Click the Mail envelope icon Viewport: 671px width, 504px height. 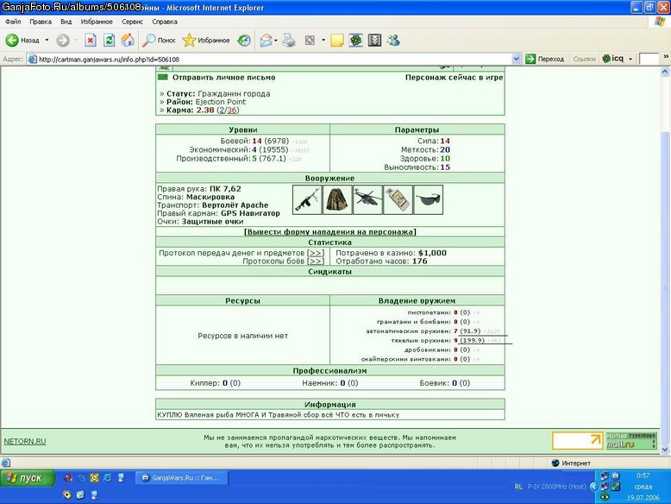click(x=266, y=41)
